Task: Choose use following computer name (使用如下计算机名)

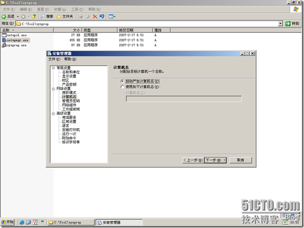Action: tap(122, 87)
